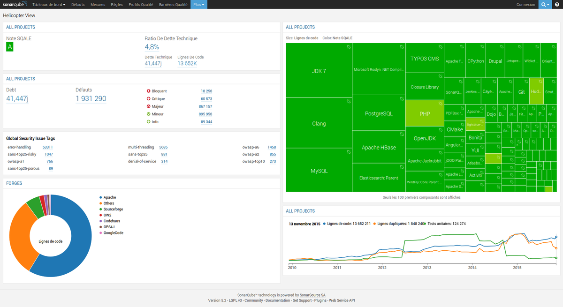563x307 pixels.
Task: Click the JDK 7 treemap tile
Action: tap(319, 71)
